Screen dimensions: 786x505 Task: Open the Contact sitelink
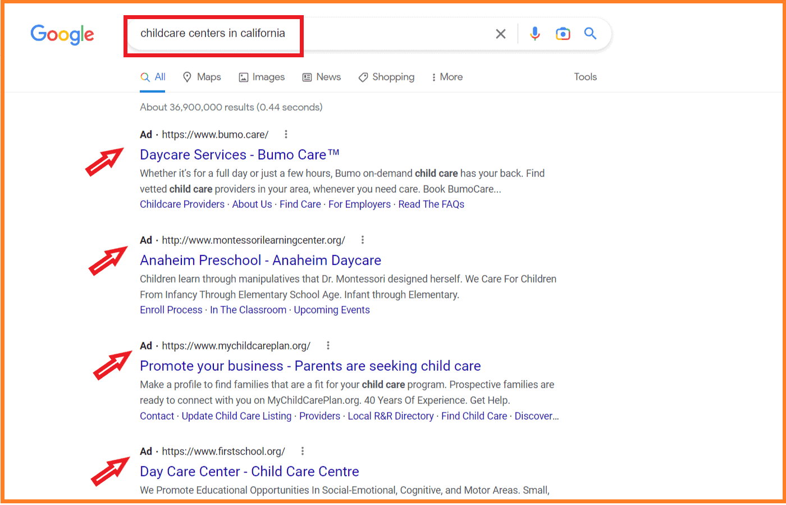click(157, 416)
